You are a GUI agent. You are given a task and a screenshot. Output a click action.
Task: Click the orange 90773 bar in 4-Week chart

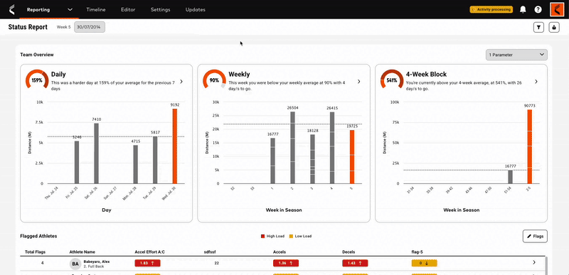click(x=530, y=146)
